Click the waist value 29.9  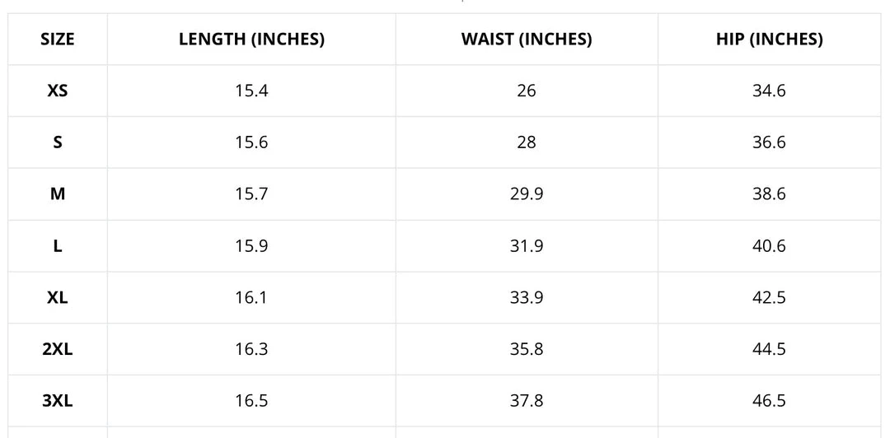click(527, 194)
